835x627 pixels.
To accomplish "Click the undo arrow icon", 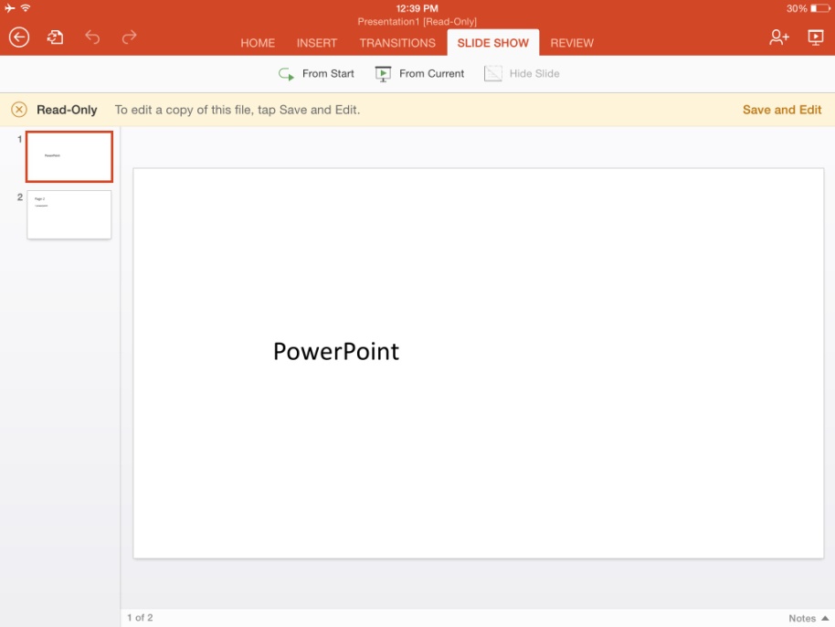I will click(x=92, y=37).
